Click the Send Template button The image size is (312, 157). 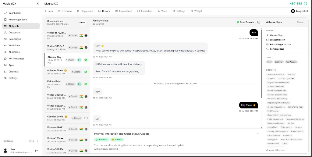[245, 22]
